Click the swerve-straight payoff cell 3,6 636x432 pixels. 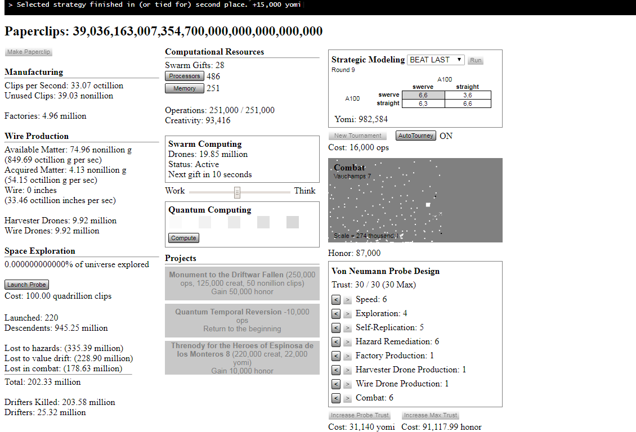coord(468,95)
